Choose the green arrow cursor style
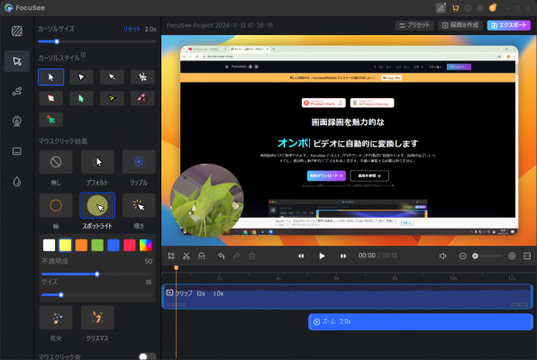The height and width of the screenshot is (360, 537). tap(81, 98)
